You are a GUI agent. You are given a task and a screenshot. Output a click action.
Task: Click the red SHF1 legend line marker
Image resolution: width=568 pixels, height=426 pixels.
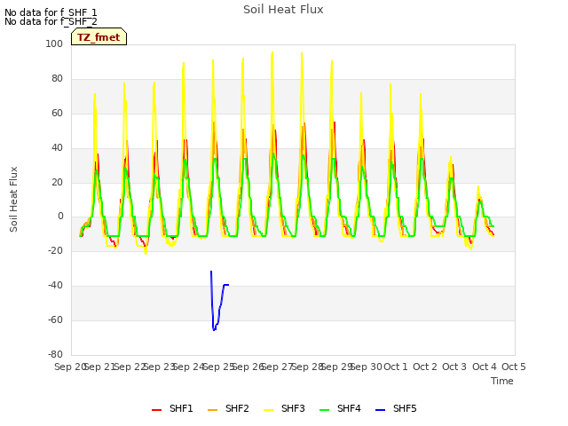pos(156,410)
